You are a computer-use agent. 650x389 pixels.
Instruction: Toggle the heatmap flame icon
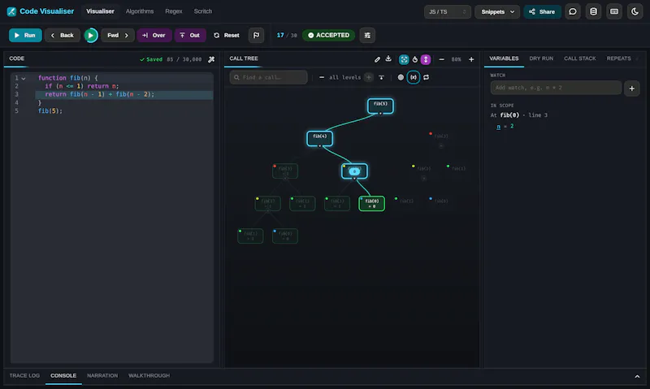tap(415, 59)
